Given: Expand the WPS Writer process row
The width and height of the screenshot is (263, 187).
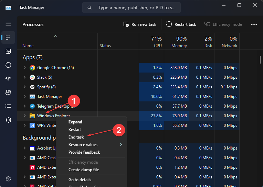Looking at the screenshot, I should (x=25, y=125).
